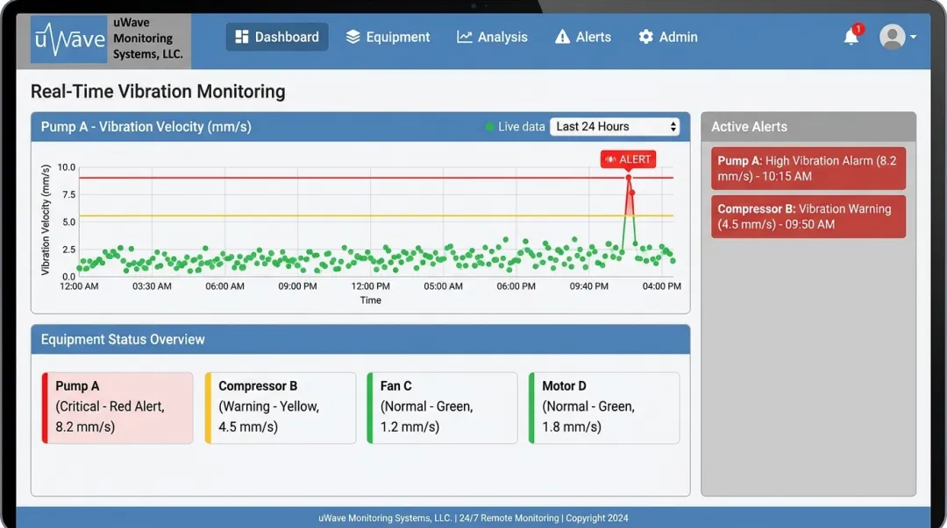Open the Admin menu

tap(668, 37)
